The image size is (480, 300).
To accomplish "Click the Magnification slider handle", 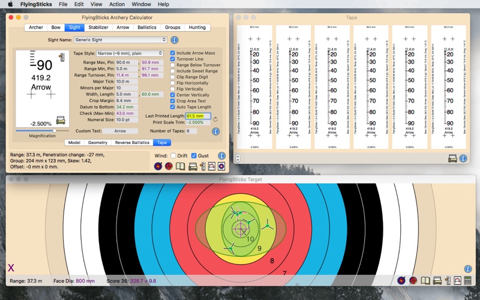I will coord(55,131).
